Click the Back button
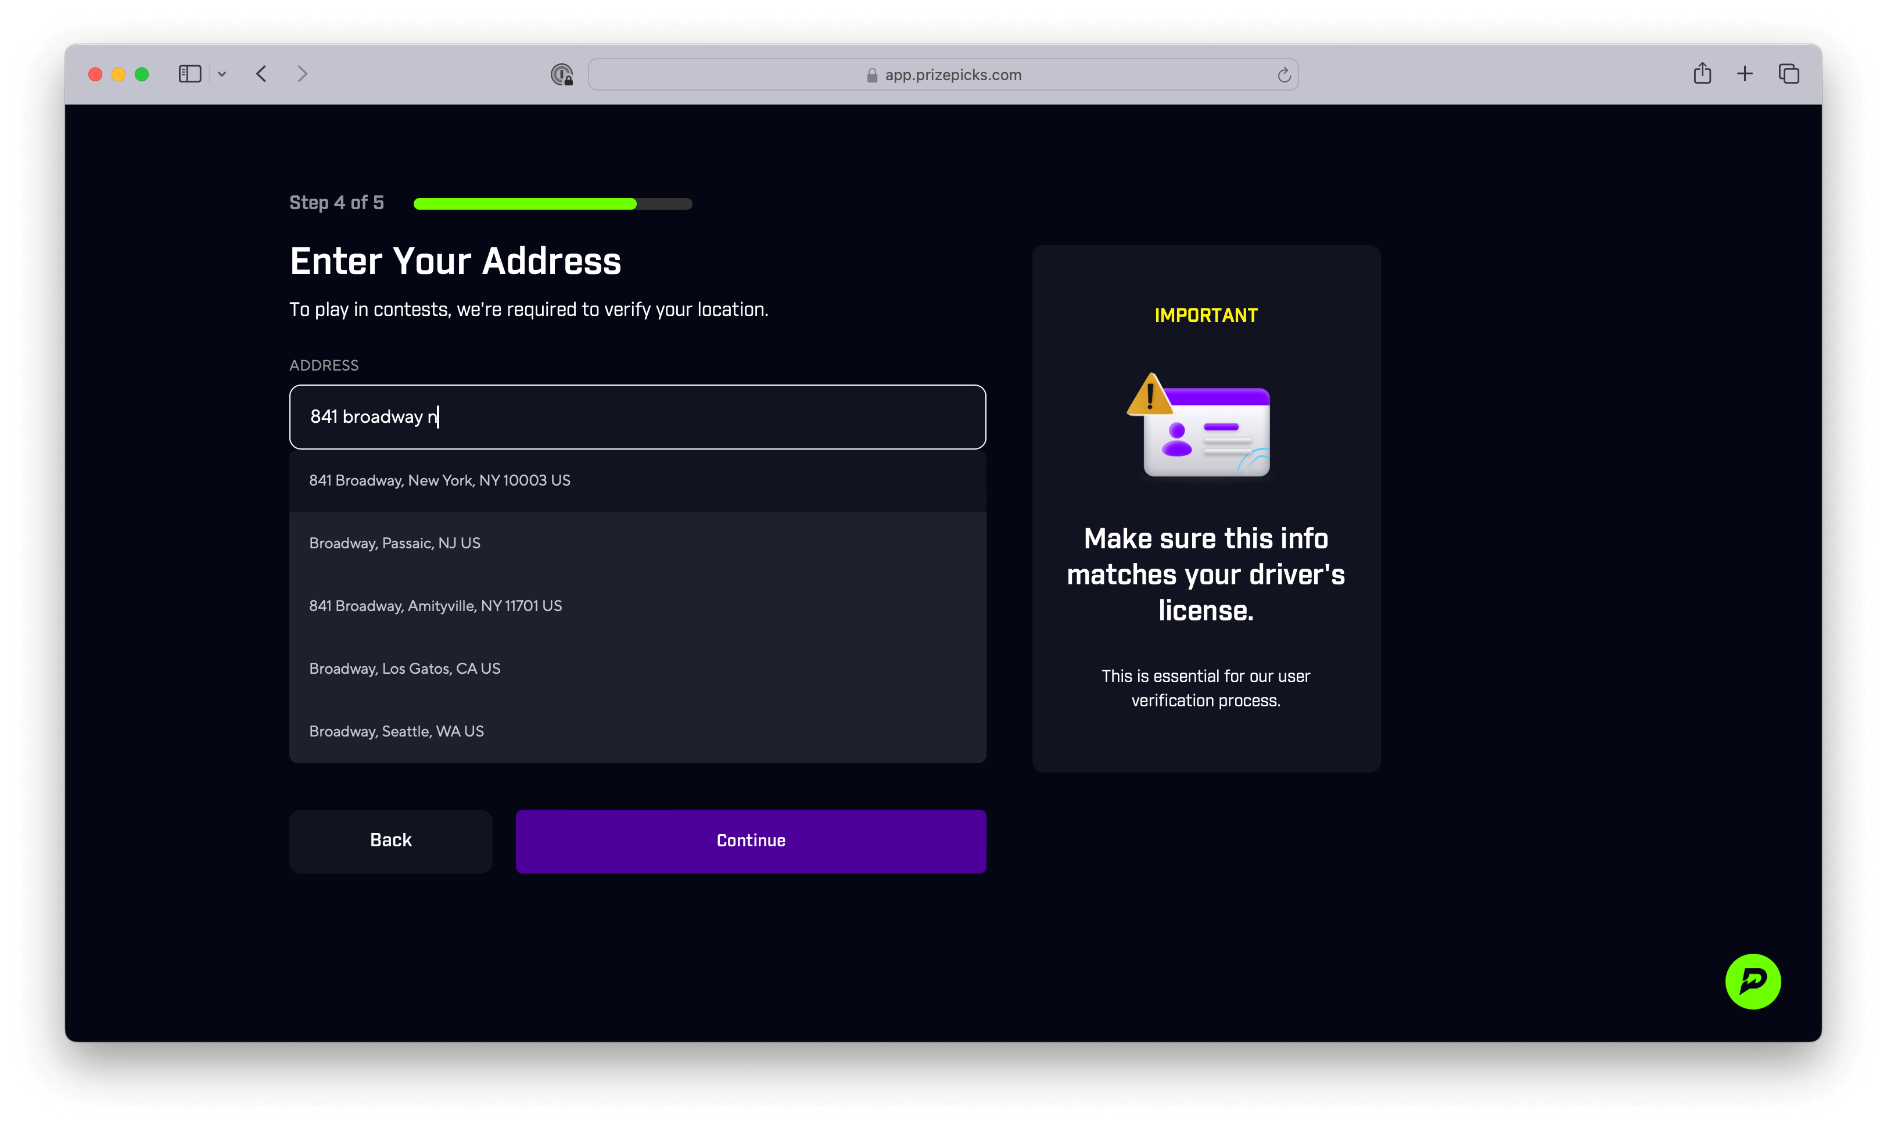Image resolution: width=1887 pixels, height=1128 pixels. [x=391, y=840]
